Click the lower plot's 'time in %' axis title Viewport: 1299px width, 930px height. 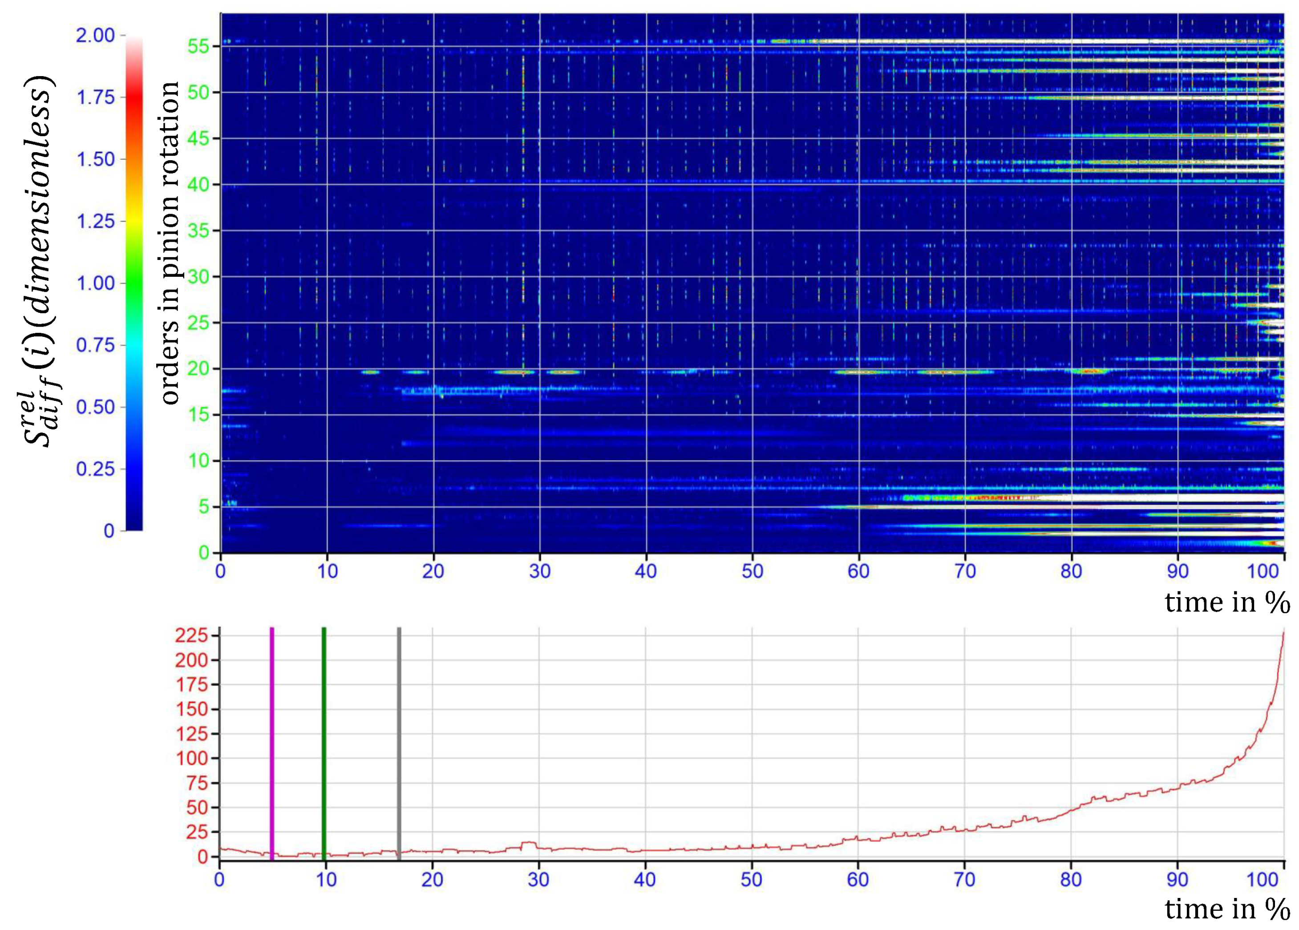(1227, 909)
